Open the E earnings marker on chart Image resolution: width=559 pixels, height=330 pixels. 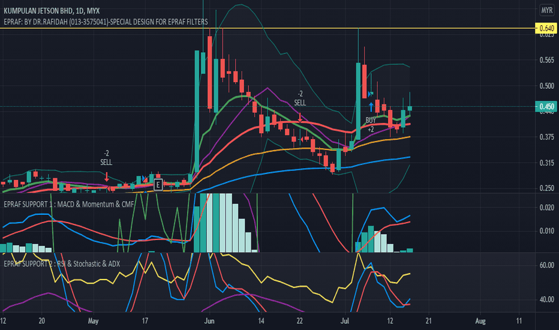point(158,185)
